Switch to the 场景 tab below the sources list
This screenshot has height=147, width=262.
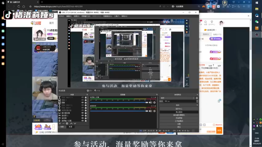pyautogui.click(x=62, y=127)
